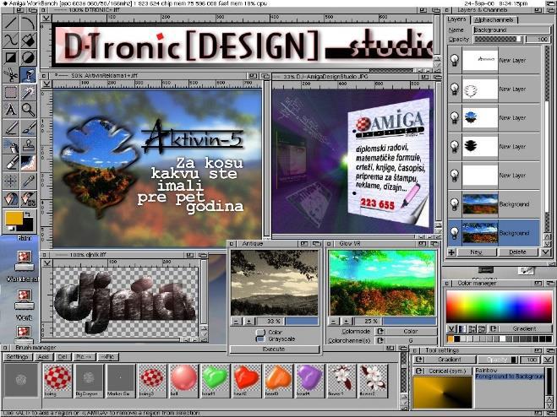Select the crosshair move tool
The image size is (557, 417).
pos(11,181)
